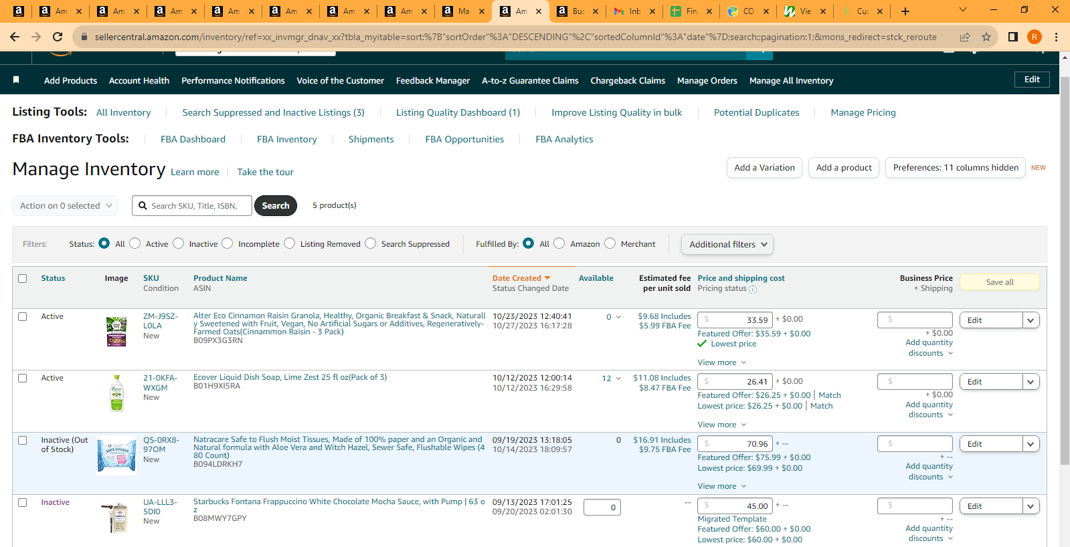Open Edit dropdown arrow for Alter Eco Granola
The image size is (1070, 547).
click(x=1031, y=320)
